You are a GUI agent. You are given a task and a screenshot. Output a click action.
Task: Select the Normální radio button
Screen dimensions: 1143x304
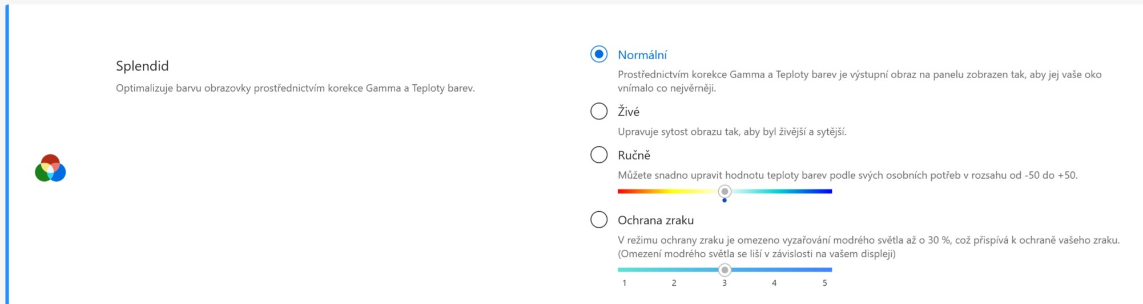[598, 55]
